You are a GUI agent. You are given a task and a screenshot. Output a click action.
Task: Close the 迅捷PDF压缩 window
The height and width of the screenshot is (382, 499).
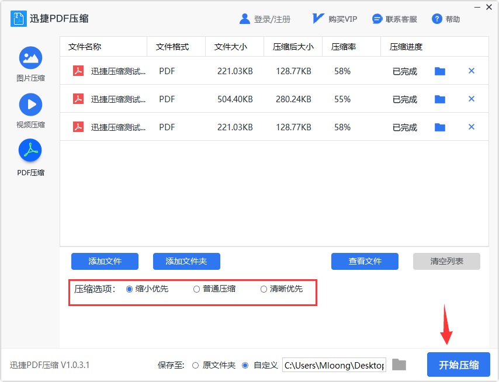pyautogui.click(x=489, y=7)
